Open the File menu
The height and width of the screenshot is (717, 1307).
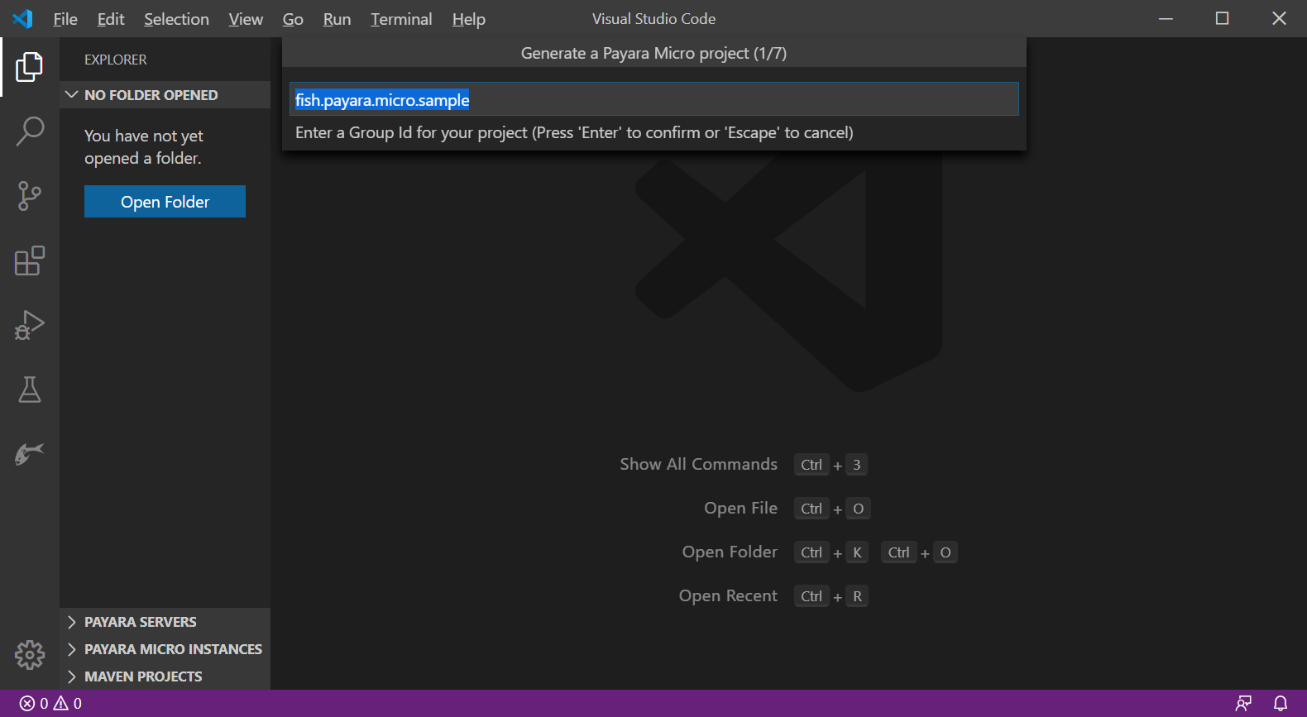pos(65,19)
